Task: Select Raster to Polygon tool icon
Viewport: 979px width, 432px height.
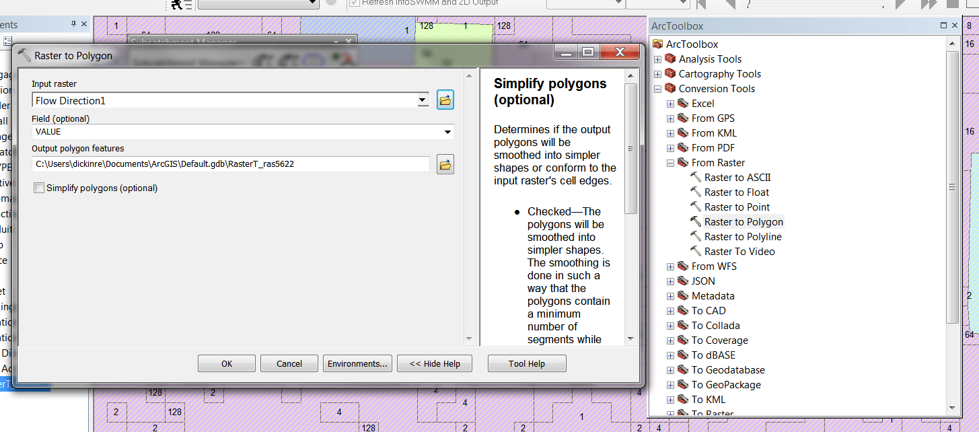Action: click(x=696, y=221)
